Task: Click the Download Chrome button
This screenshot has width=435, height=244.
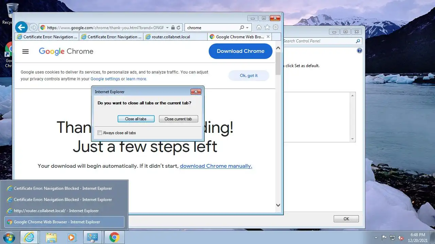Action: point(241,51)
